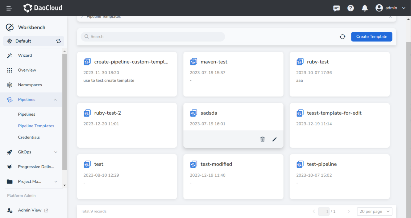Open the help question mark icon
Screen dimensions: 411x218
(351, 8)
